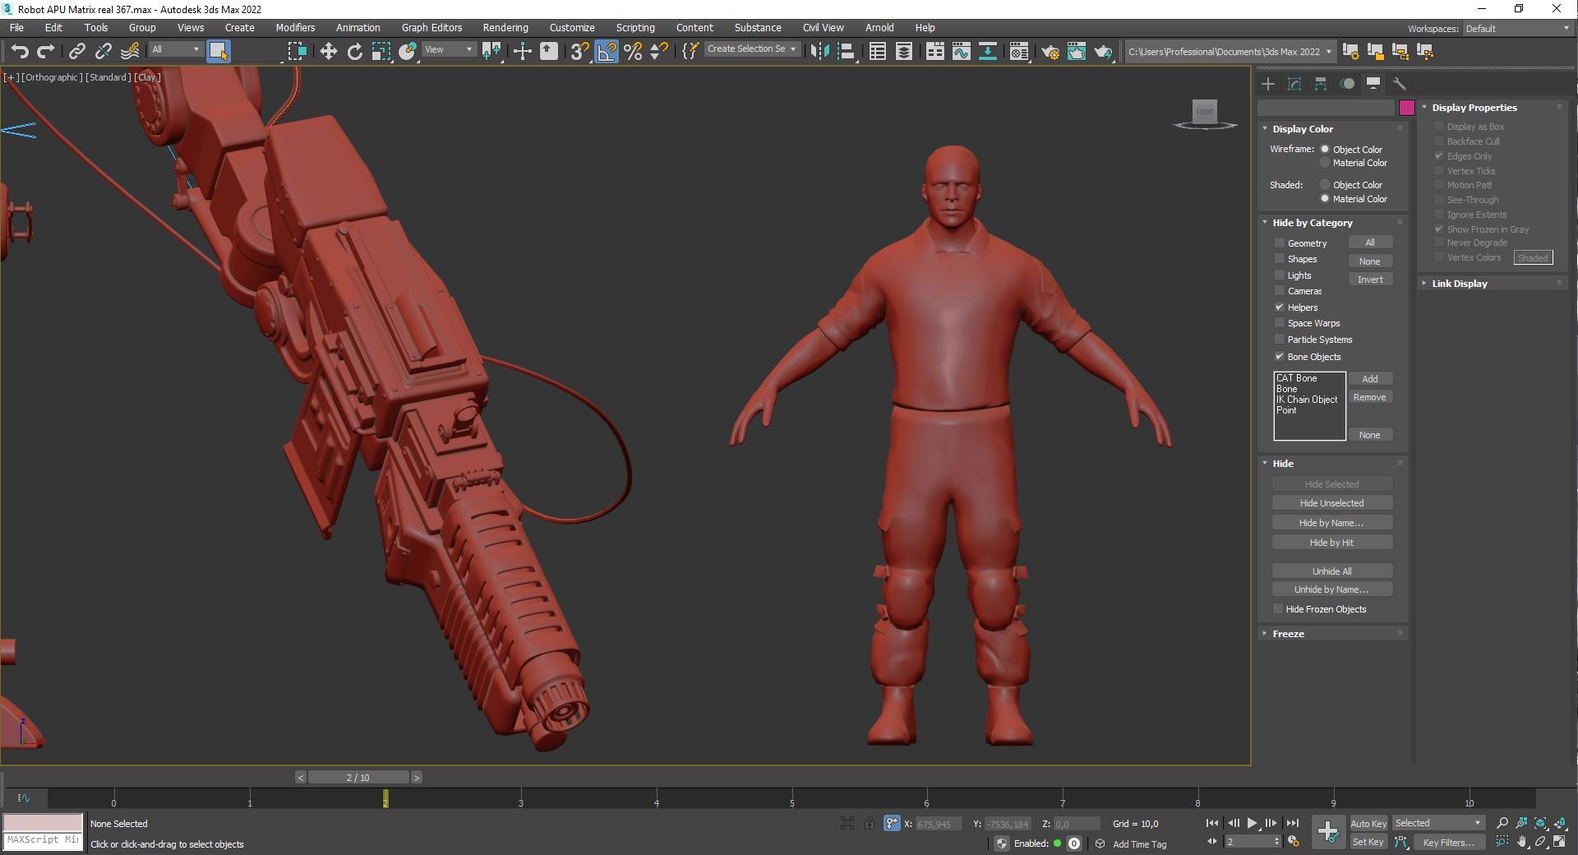Open the Mirror tool
1578x855 pixels.
point(819,52)
